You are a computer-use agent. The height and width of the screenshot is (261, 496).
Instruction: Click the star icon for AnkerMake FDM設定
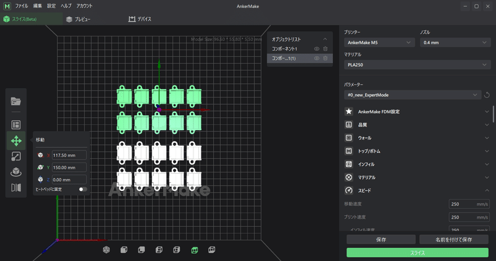(348, 112)
